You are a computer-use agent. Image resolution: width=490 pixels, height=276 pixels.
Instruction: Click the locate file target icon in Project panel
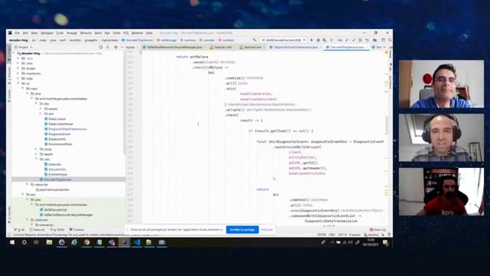[x=100, y=48]
